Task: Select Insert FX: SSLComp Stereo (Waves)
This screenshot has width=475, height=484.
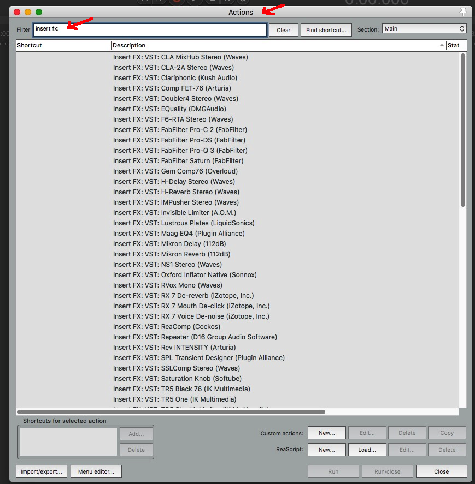Action: 176,368
